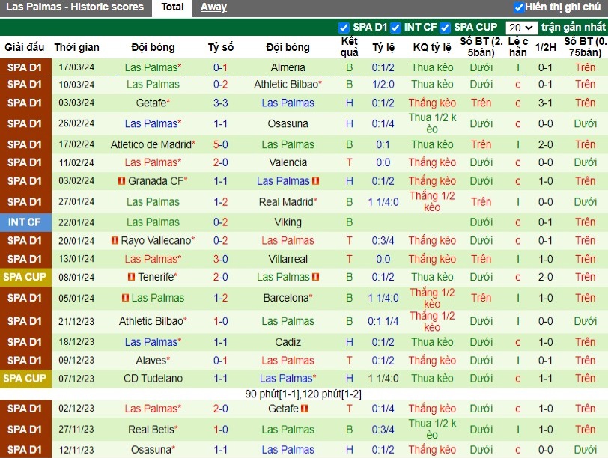Click the 1-1 half-time score on CD Tudelano row
Screen dimensions: 608x458
[545, 379]
